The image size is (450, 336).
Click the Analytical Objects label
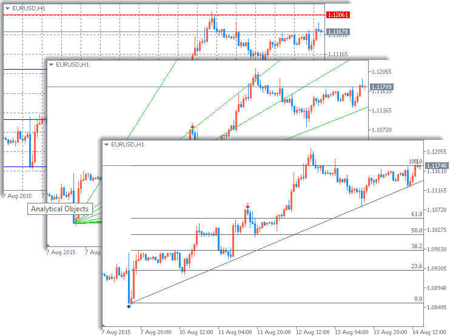click(60, 209)
